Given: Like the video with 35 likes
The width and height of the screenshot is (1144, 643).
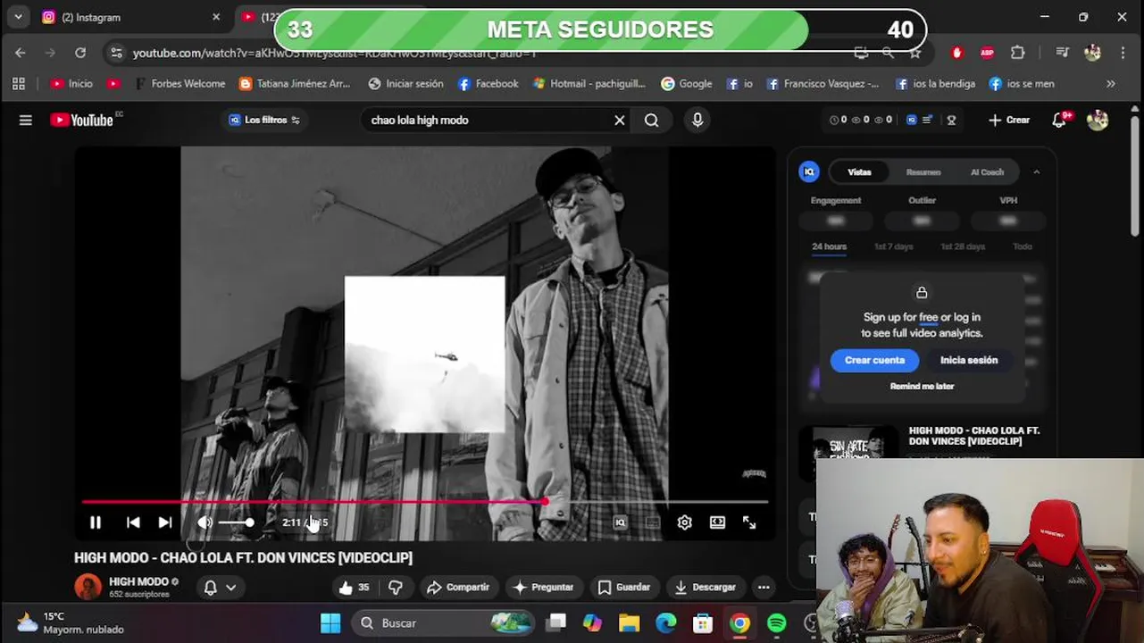Looking at the screenshot, I should click(354, 587).
